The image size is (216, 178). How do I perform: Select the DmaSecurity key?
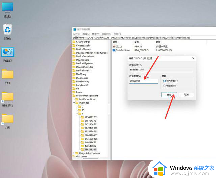(83, 81)
